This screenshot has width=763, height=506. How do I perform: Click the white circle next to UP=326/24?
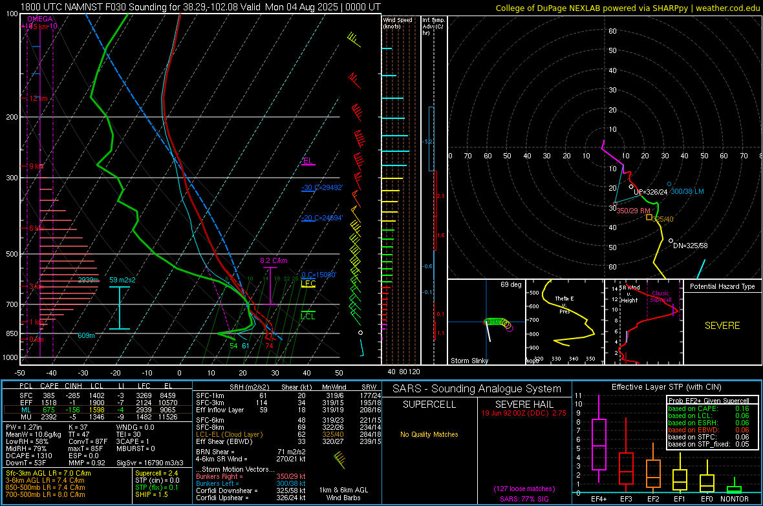click(631, 186)
